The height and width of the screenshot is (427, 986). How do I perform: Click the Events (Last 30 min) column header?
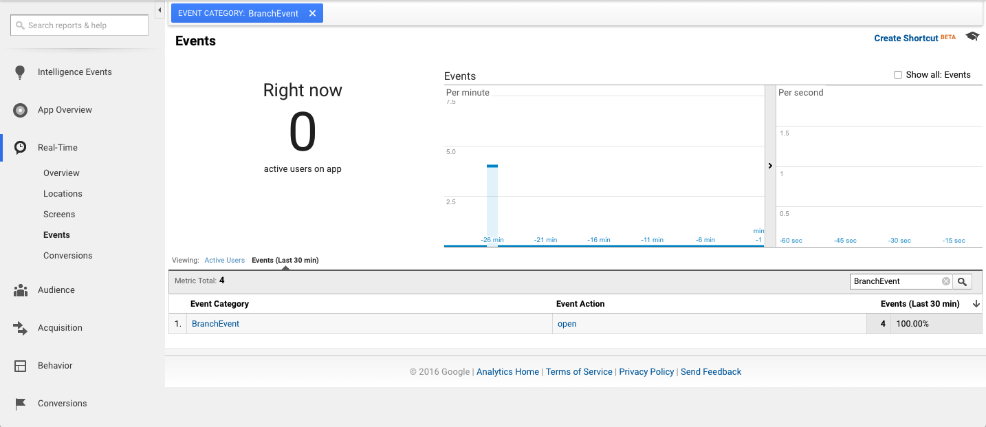(x=920, y=304)
